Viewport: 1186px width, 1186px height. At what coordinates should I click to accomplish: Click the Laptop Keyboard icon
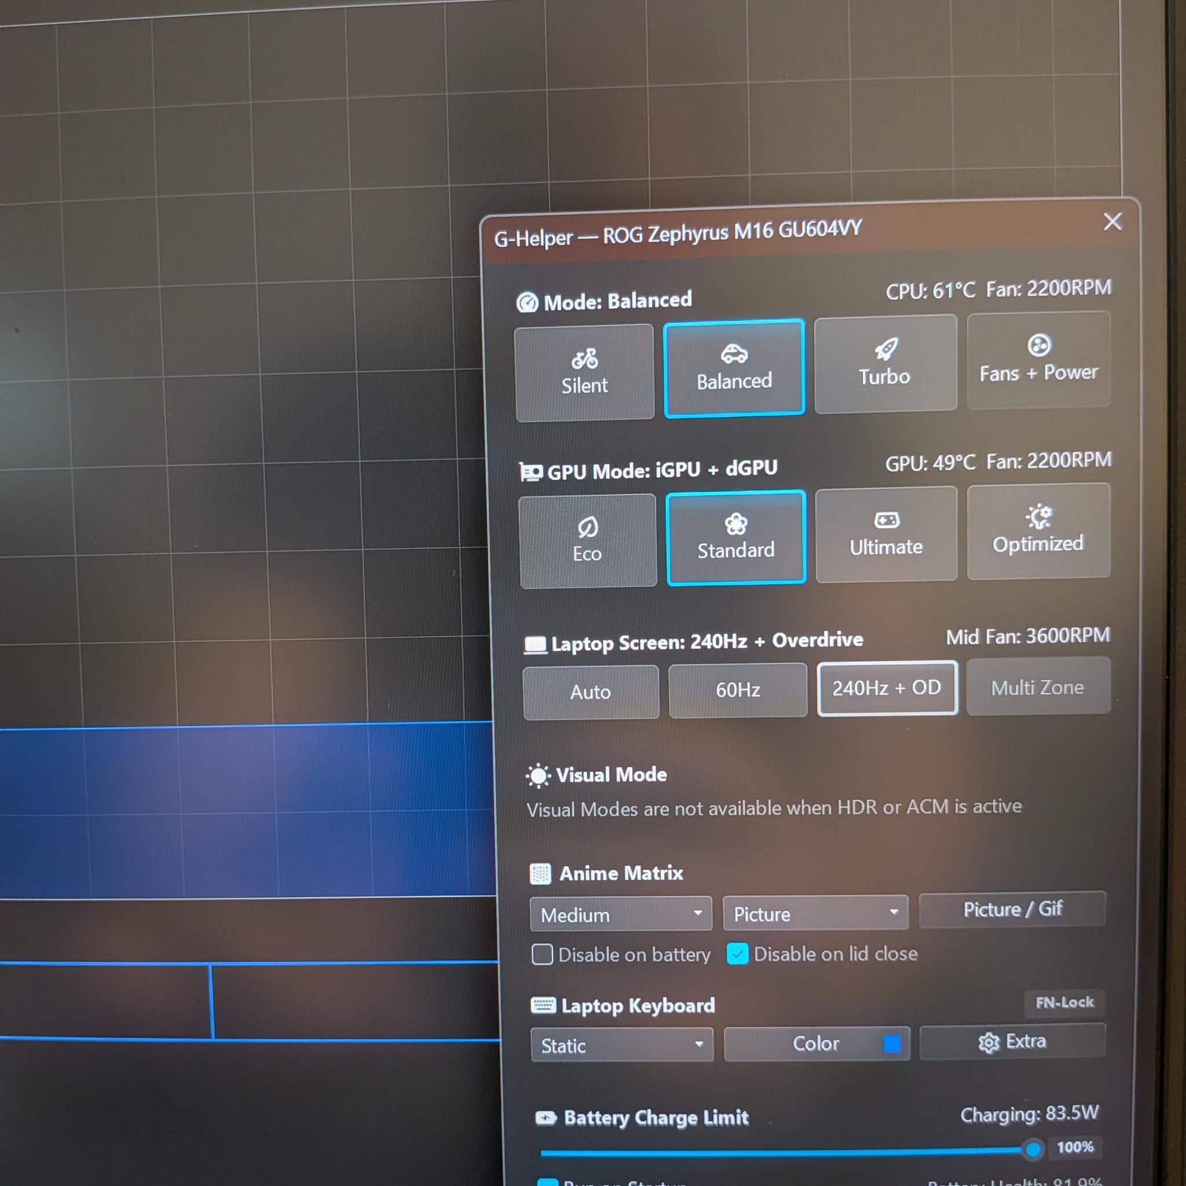[543, 1005]
